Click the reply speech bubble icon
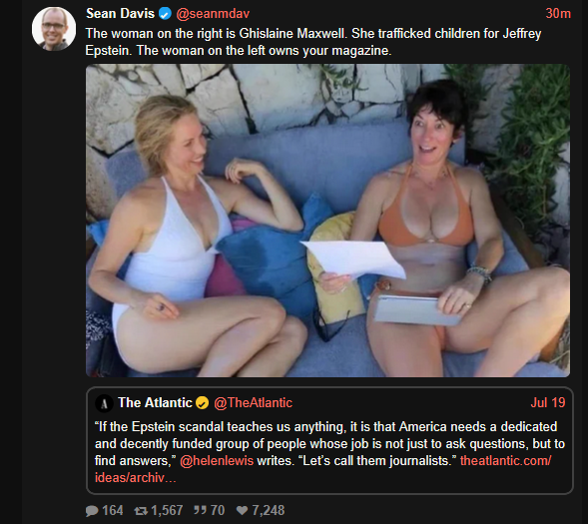The width and height of the screenshot is (588, 524). point(92,510)
